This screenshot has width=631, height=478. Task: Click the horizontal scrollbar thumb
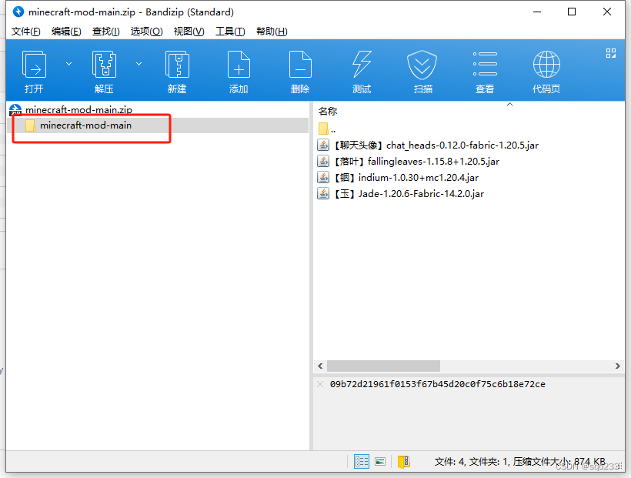(383, 366)
